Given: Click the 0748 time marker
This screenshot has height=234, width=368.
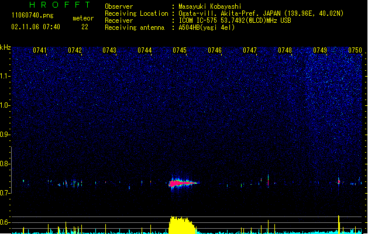Looking at the screenshot, I should 285,50.
